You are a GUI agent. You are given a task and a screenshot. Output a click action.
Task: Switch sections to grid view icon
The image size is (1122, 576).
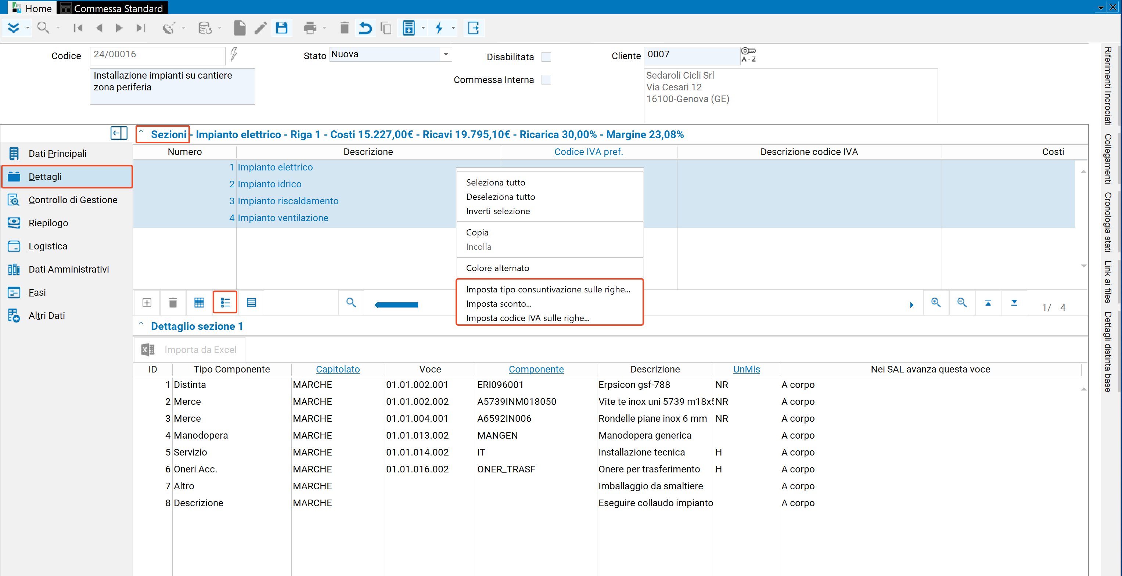click(x=199, y=303)
